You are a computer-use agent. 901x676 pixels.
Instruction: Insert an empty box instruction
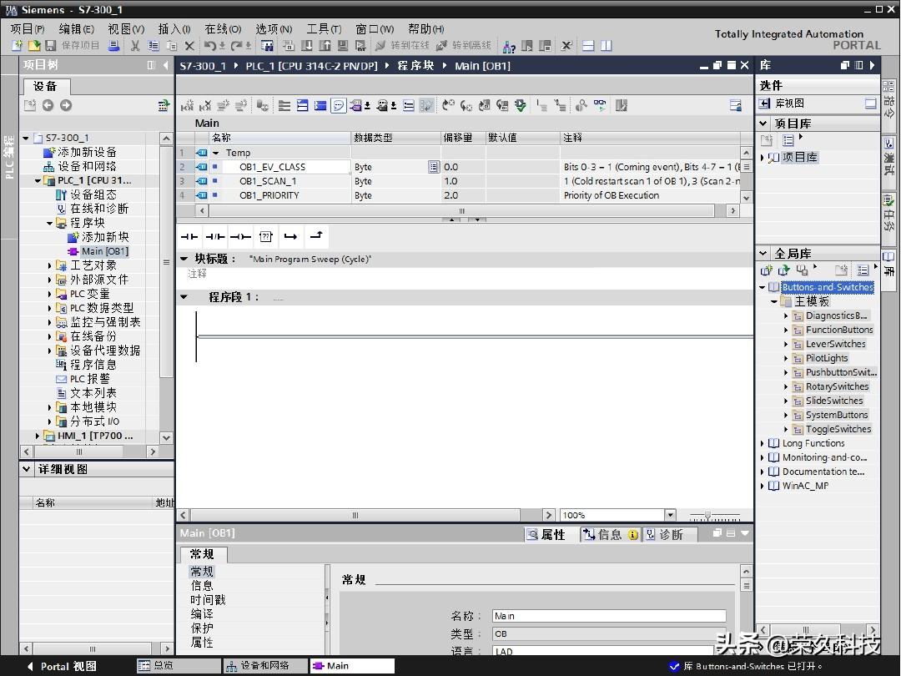pyautogui.click(x=265, y=237)
